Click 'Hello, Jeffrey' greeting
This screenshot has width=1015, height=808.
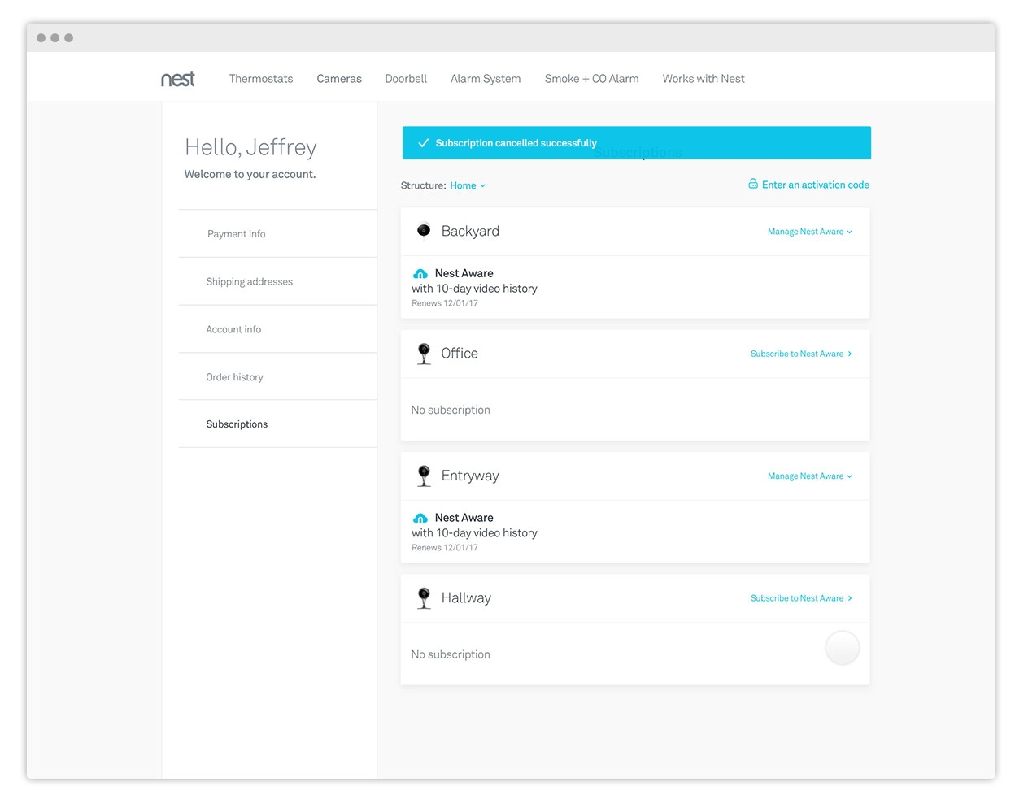250,147
